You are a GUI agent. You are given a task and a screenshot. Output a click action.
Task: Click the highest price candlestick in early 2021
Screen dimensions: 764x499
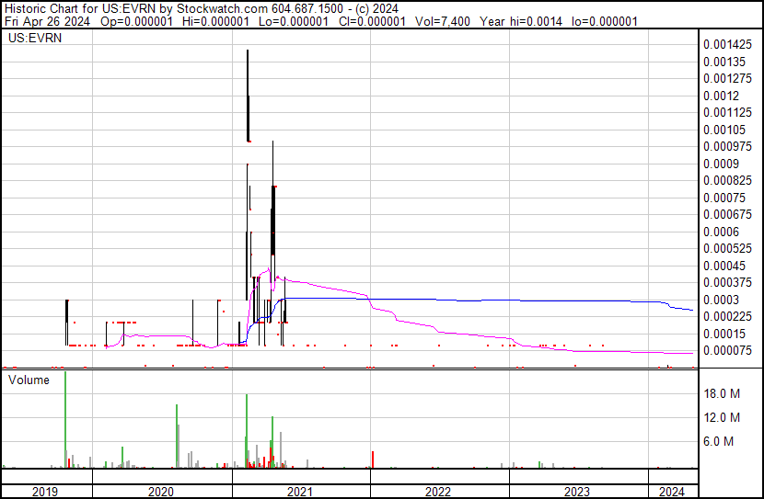point(248,96)
